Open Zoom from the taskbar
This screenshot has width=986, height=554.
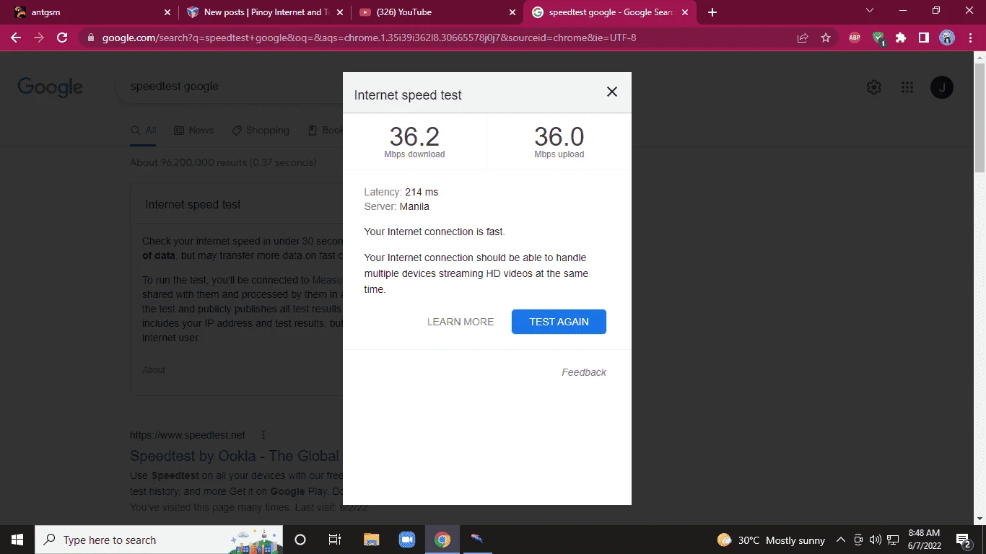[x=406, y=540]
